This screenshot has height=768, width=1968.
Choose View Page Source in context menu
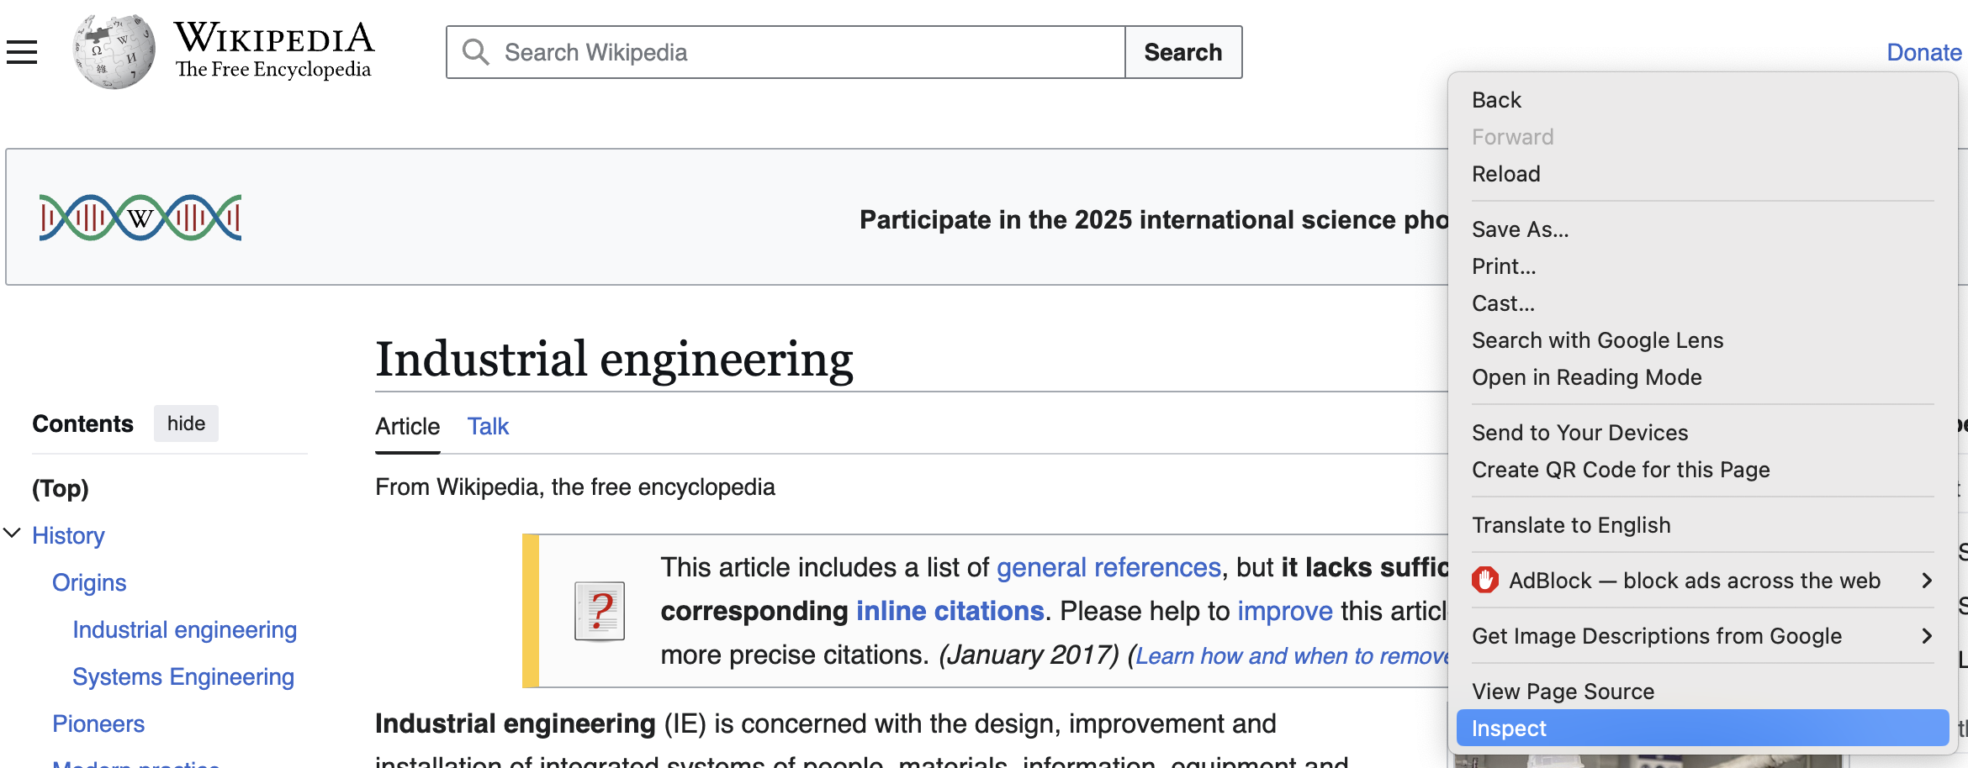(x=1563, y=692)
